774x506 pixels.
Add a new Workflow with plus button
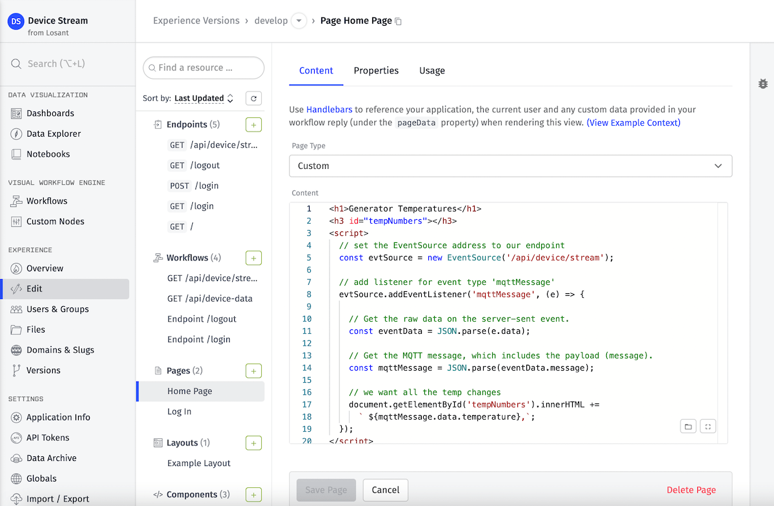253,258
